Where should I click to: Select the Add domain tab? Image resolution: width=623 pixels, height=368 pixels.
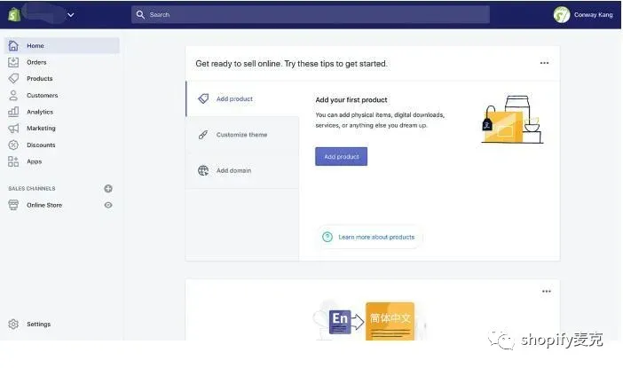234,170
